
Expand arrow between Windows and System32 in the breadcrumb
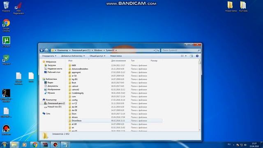pos(104,50)
